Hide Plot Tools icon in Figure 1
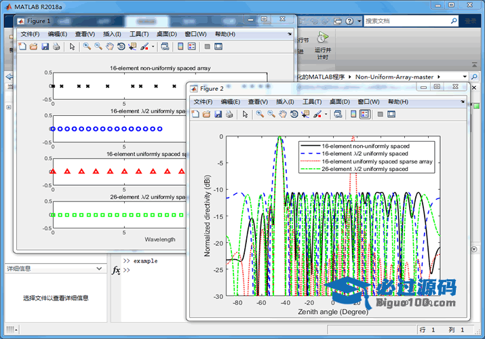 pos(208,47)
